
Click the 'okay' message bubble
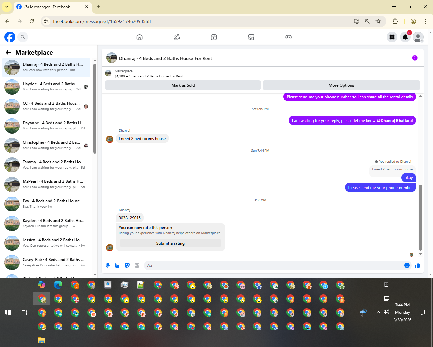pos(409,178)
